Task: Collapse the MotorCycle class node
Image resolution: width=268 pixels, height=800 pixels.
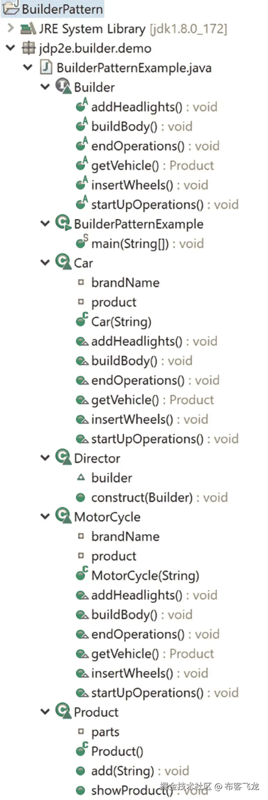Action: click(46, 517)
